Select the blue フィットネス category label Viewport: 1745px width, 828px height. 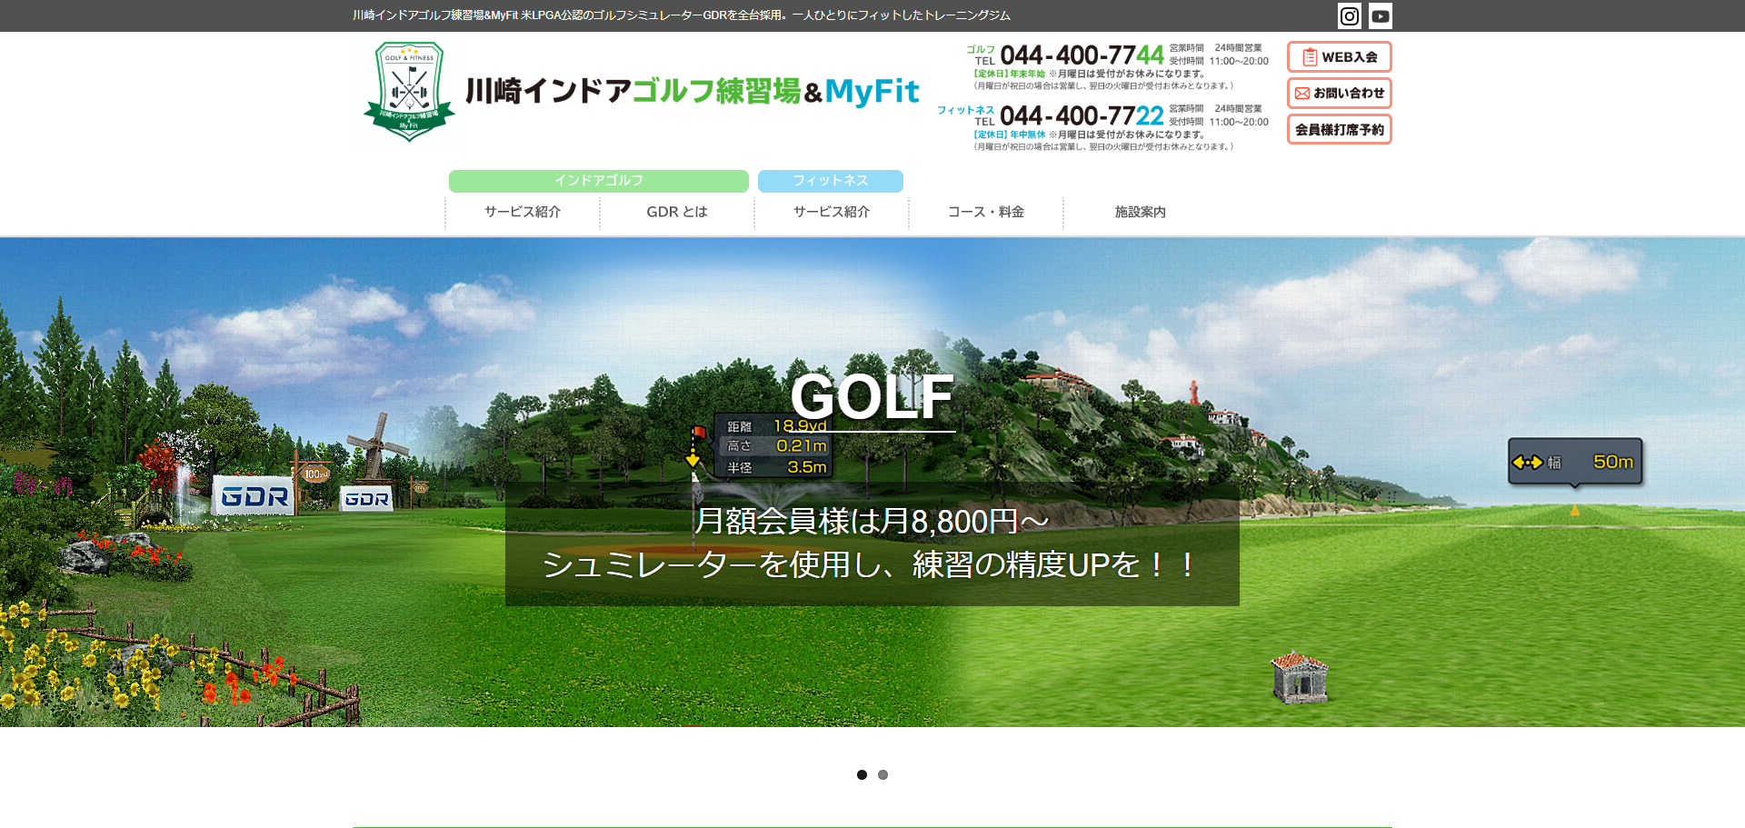831,181
